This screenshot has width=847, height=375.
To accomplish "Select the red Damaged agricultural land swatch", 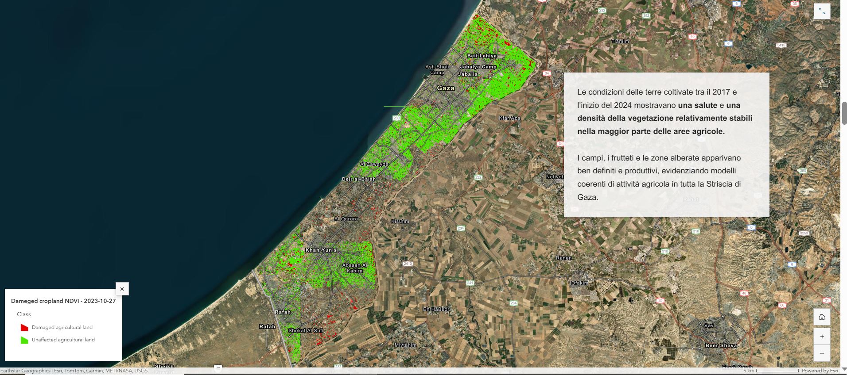I will point(24,328).
